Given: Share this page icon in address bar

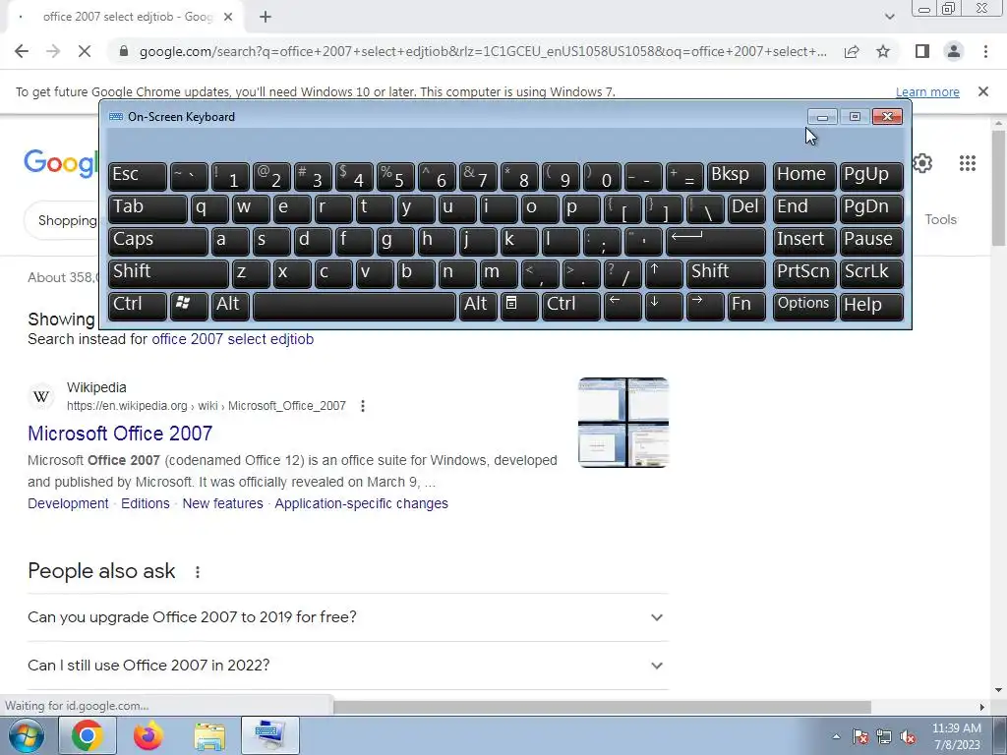Looking at the screenshot, I should tap(852, 51).
